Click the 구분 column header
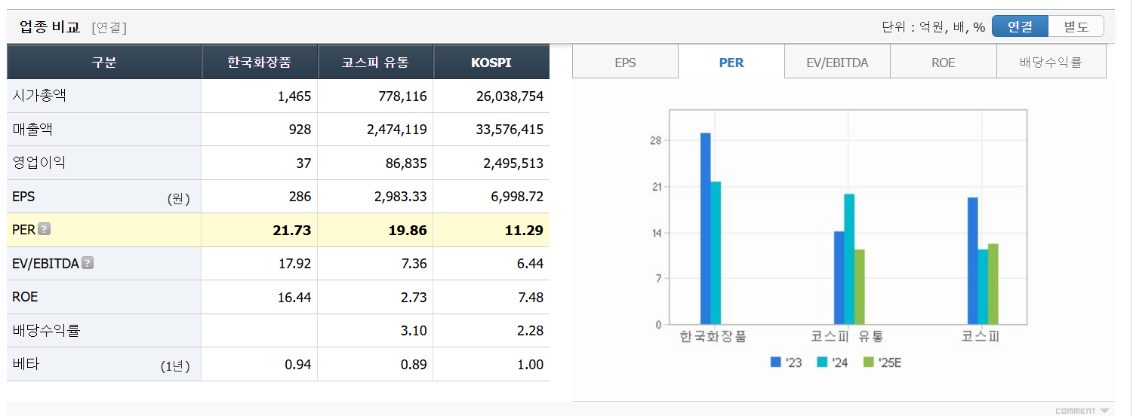 [x=104, y=63]
